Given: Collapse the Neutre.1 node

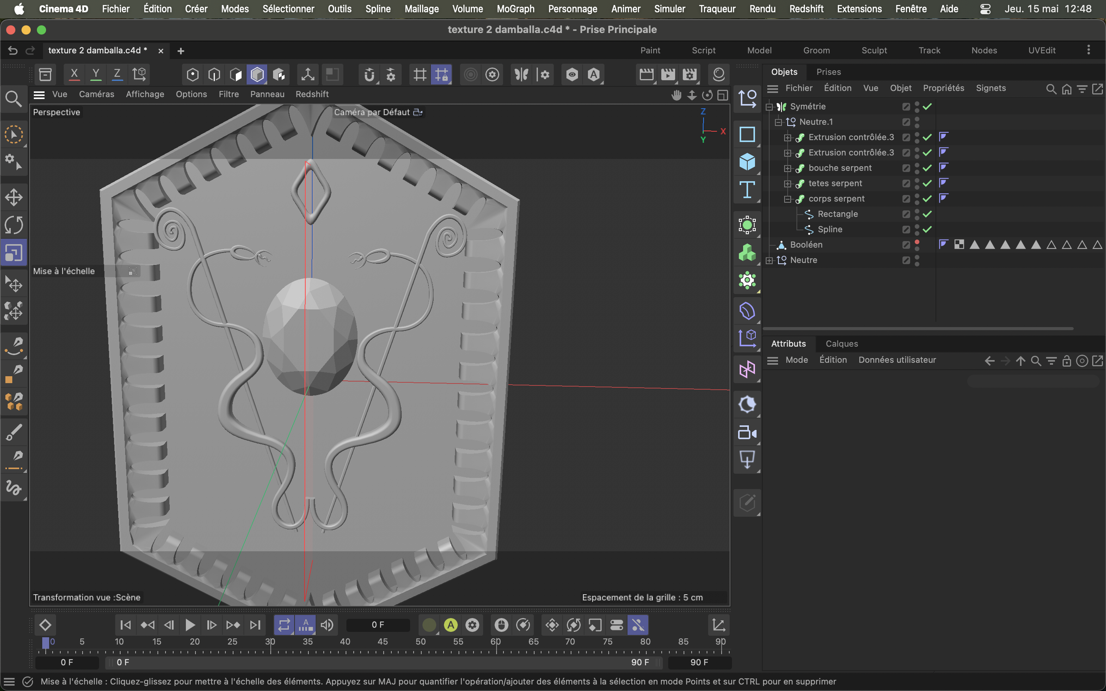Looking at the screenshot, I should (x=779, y=122).
